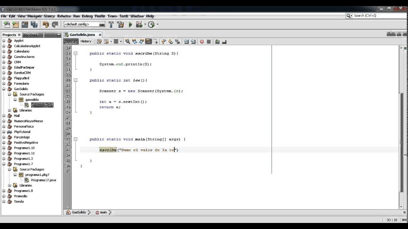Click the Debug Project icon

(x=139, y=24)
